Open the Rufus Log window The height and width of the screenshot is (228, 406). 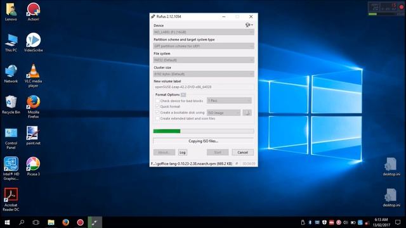point(183,152)
